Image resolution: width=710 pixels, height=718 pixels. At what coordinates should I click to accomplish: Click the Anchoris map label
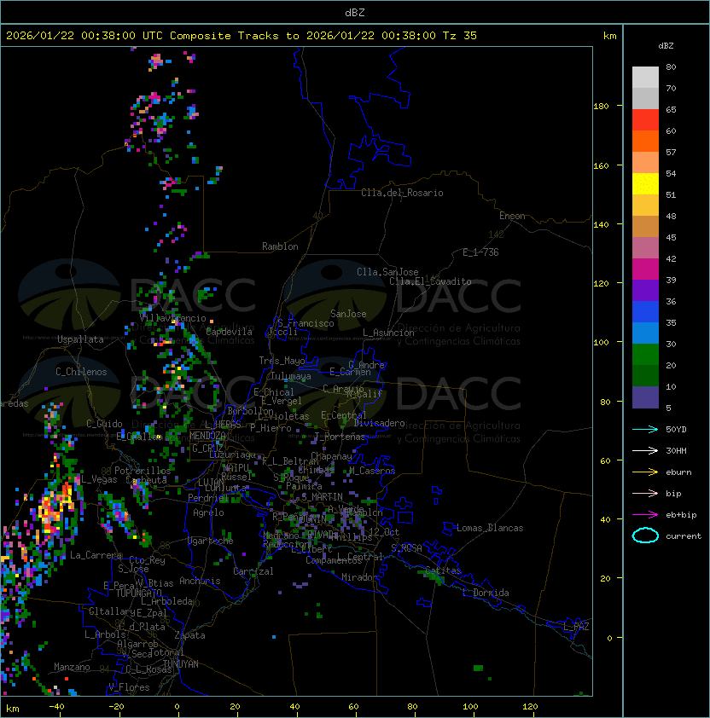point(200,581)
